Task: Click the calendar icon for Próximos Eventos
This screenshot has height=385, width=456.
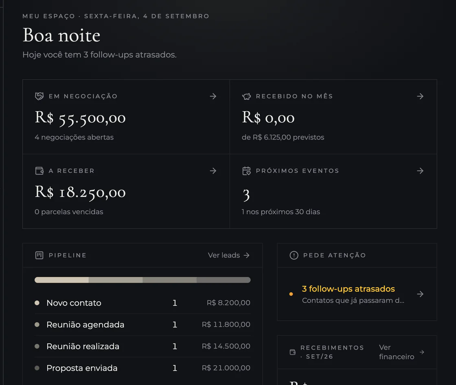Action: click(x=246, y=171)
